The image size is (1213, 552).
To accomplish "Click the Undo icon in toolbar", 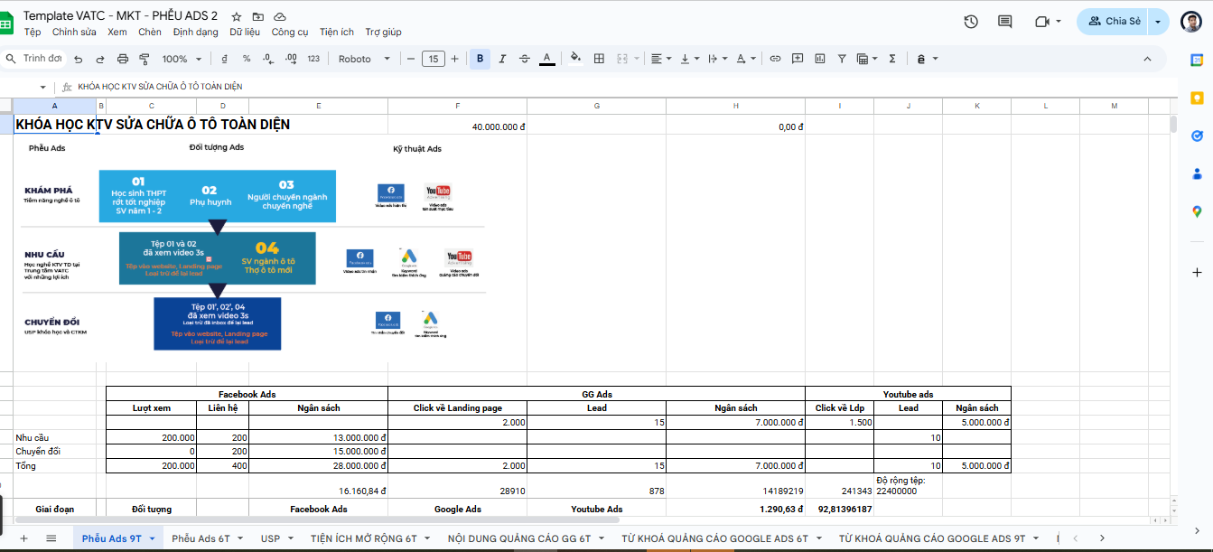I will pyautogui.click(x=79, y=59).
